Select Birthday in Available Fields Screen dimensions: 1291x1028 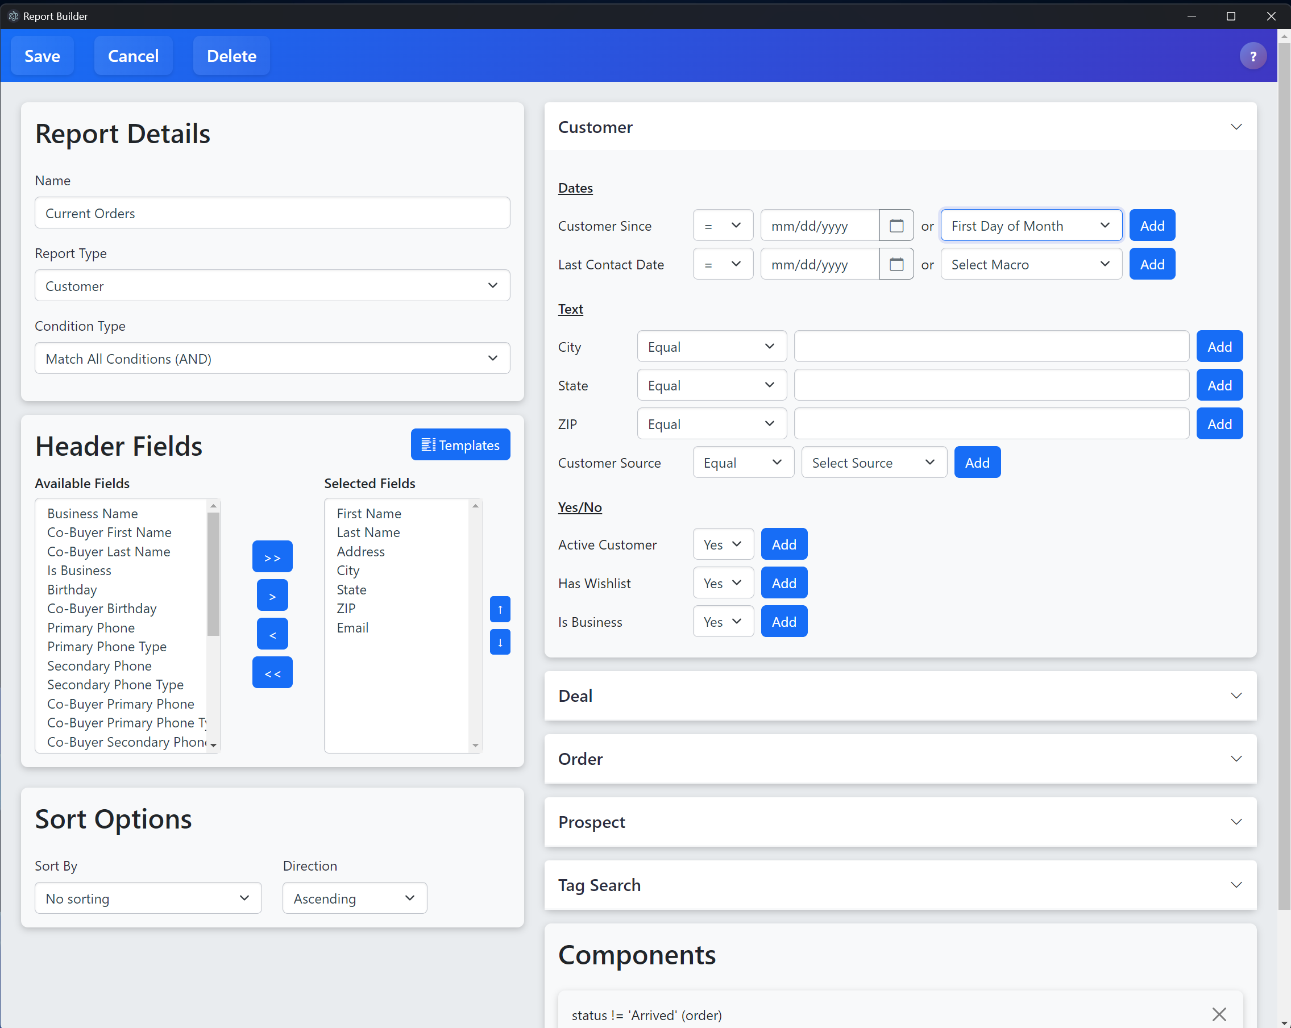(x=72, y=589)
